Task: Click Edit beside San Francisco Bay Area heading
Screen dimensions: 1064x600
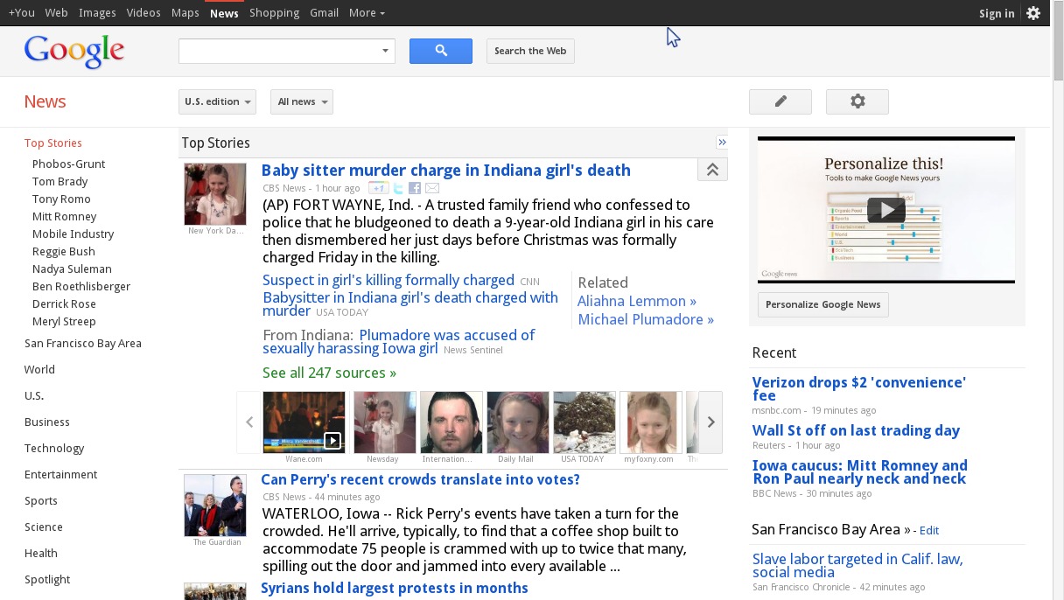Action: coord(929,530)
